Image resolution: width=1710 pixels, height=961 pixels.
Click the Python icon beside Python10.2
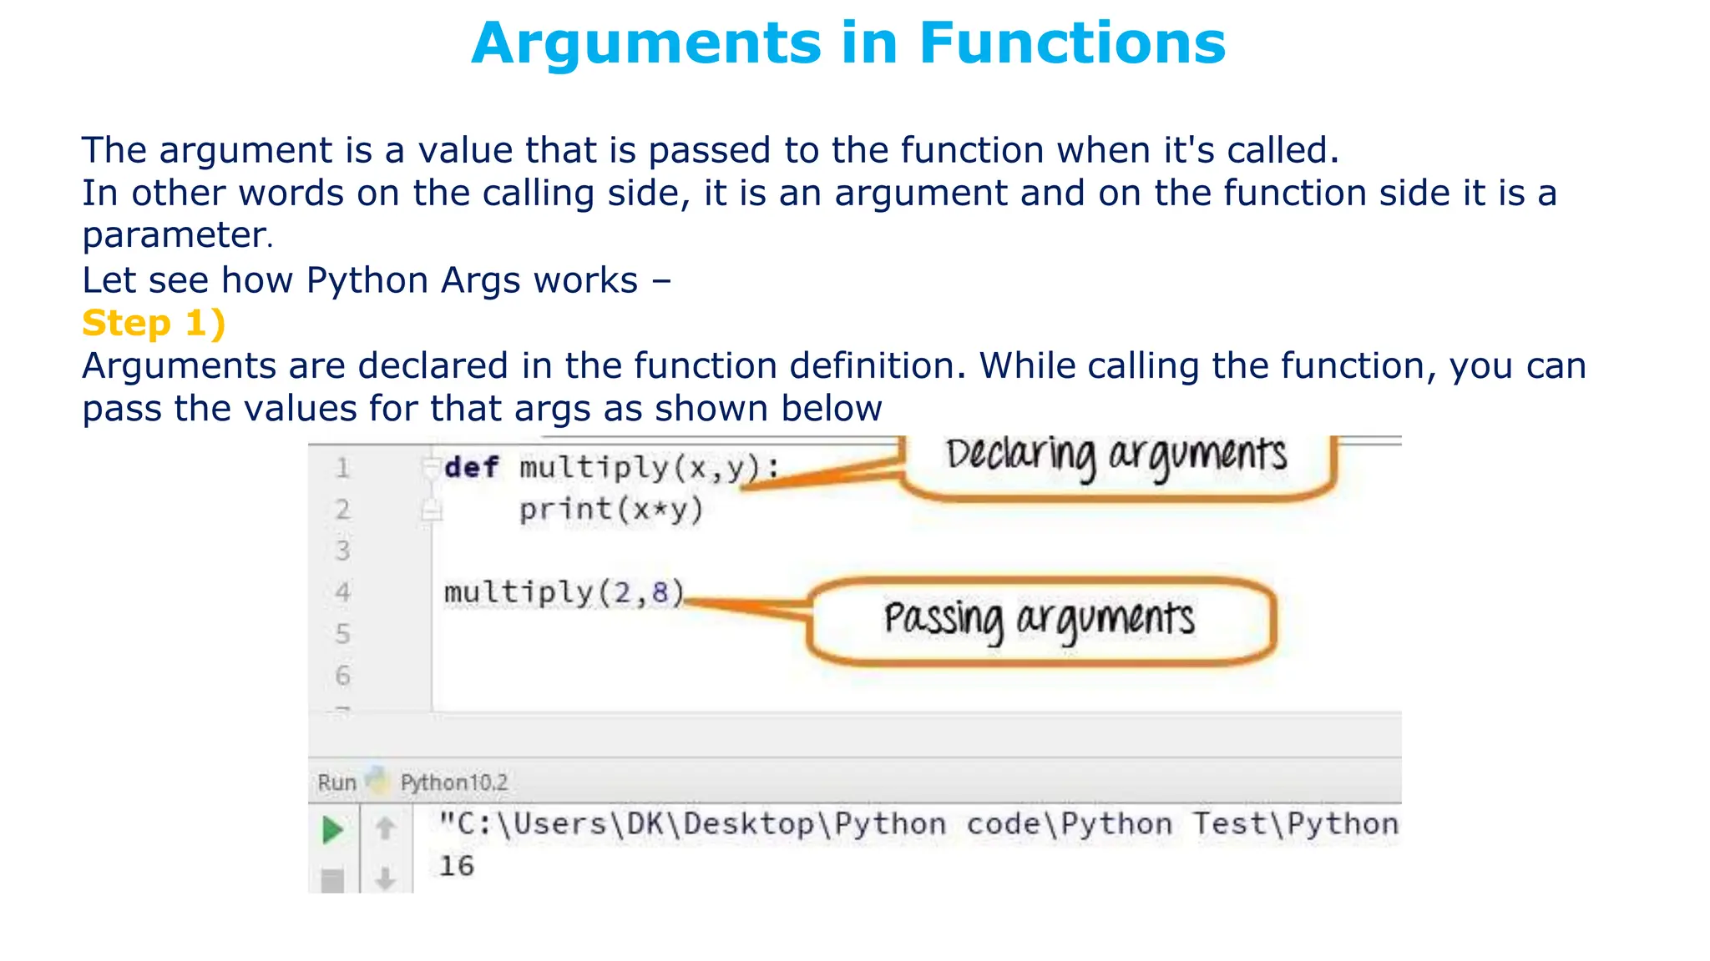pos(378,781)
